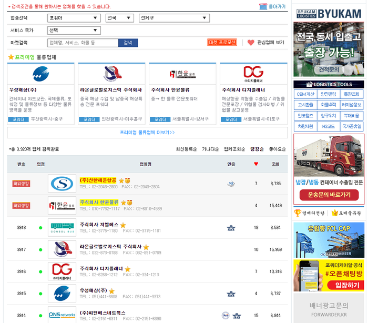Click the 마켓 프로모션 button
The height and width of the screenshot is (323, 368).
pos(222,42)
